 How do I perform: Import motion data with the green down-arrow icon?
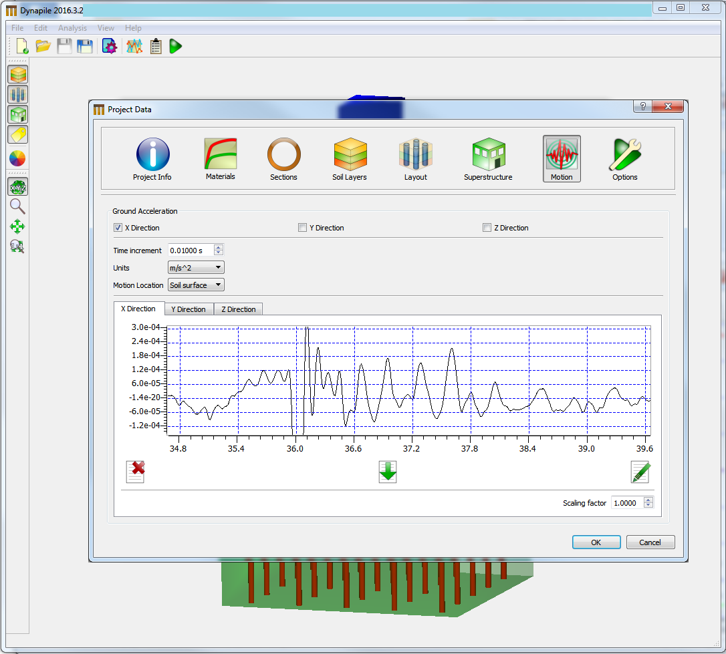tap(388, 472)
